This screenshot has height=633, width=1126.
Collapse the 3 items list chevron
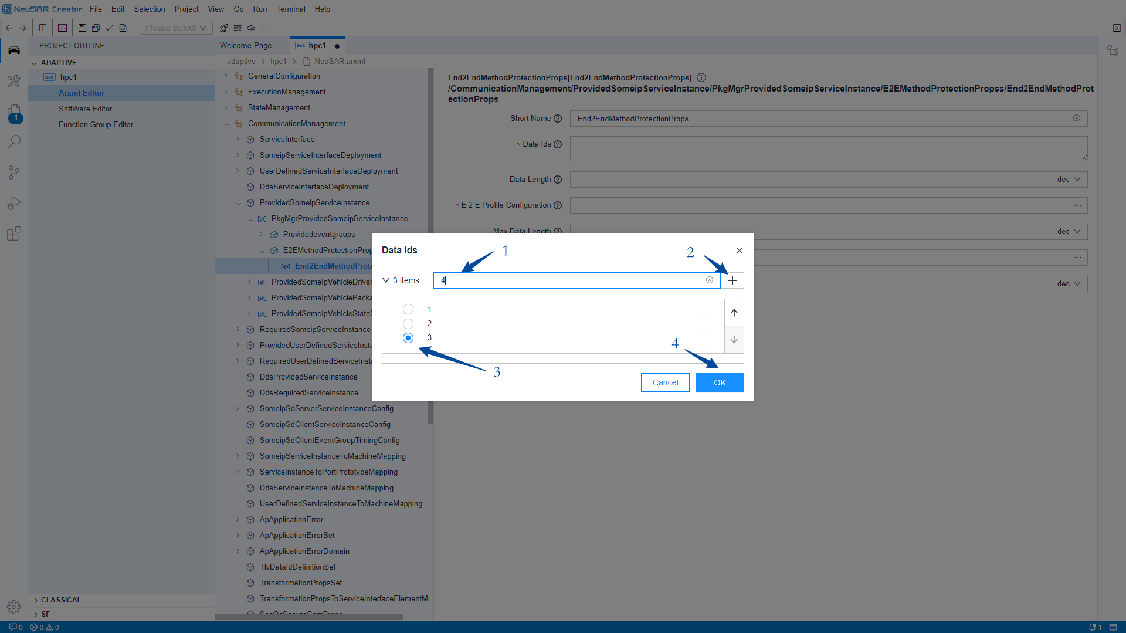tap(386, 280)
